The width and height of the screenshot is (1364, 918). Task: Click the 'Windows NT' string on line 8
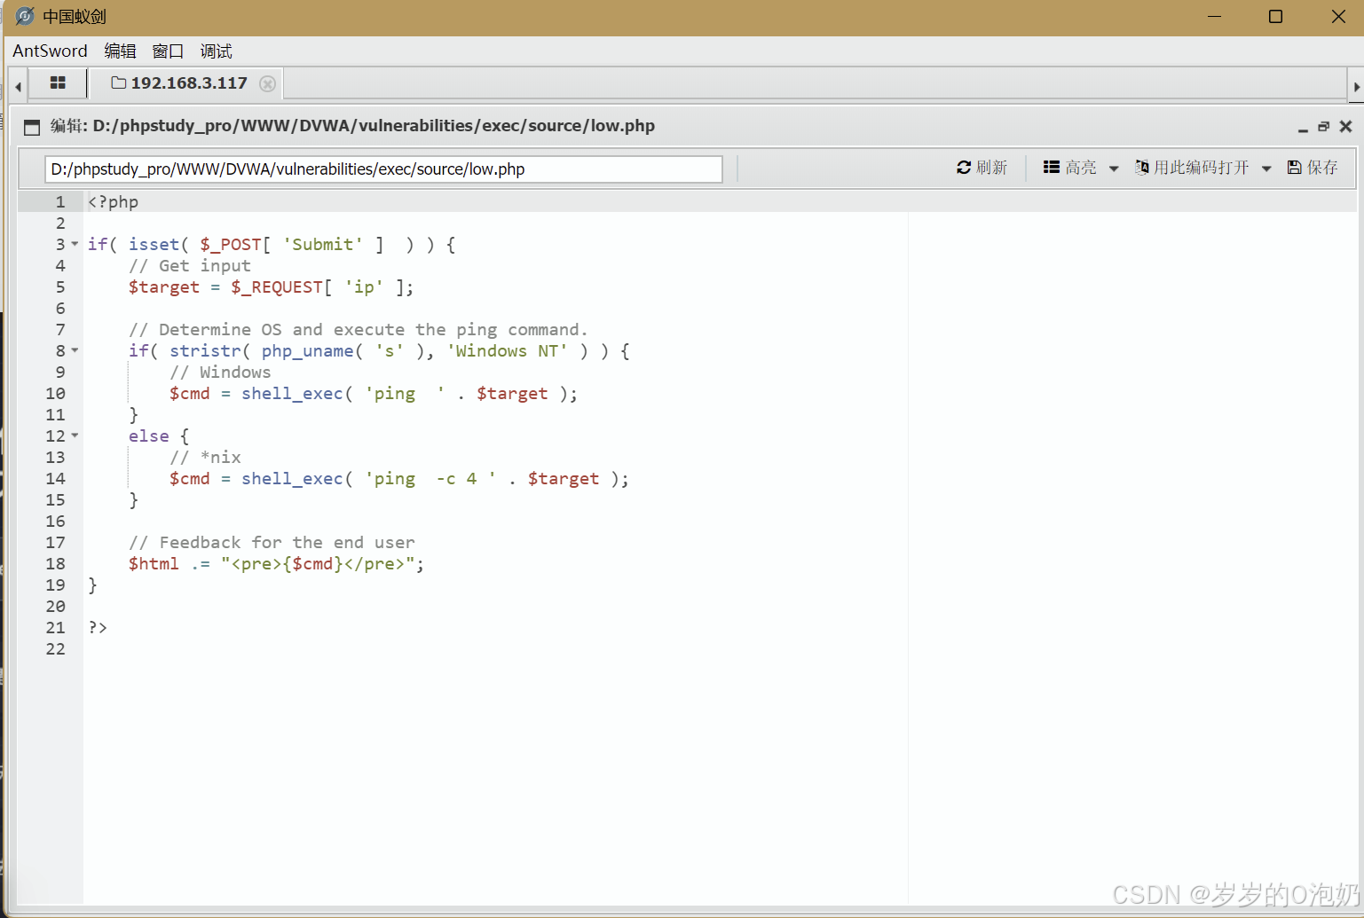[x=508, y=350]
